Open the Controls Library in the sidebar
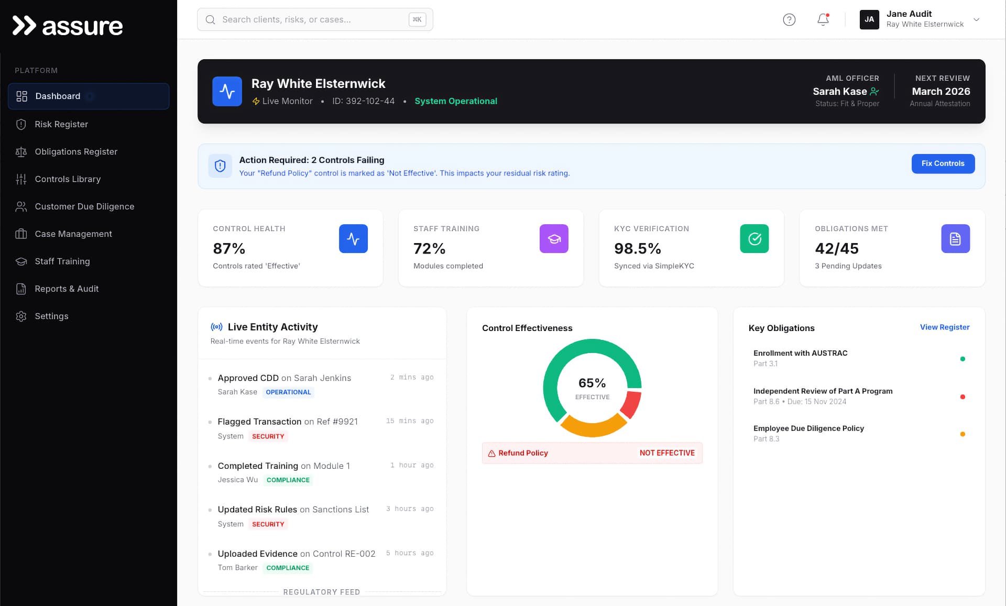 coord(68,179)
